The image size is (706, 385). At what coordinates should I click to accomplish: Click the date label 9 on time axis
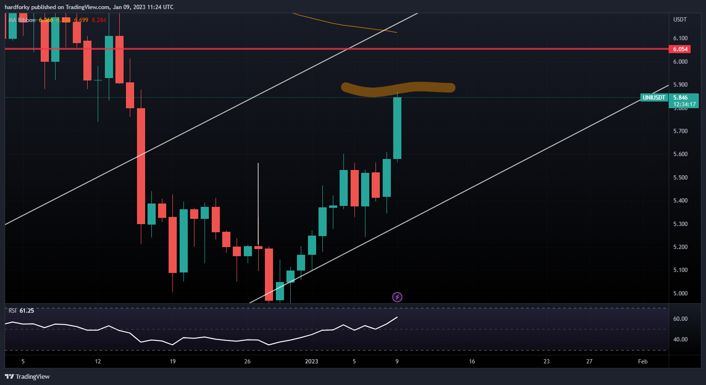(x=397, y=362)
